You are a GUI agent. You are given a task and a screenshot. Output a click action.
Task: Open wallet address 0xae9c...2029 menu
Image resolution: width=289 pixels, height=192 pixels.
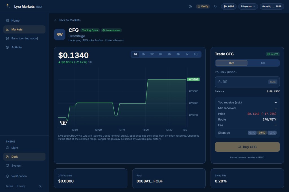point(272,6)
